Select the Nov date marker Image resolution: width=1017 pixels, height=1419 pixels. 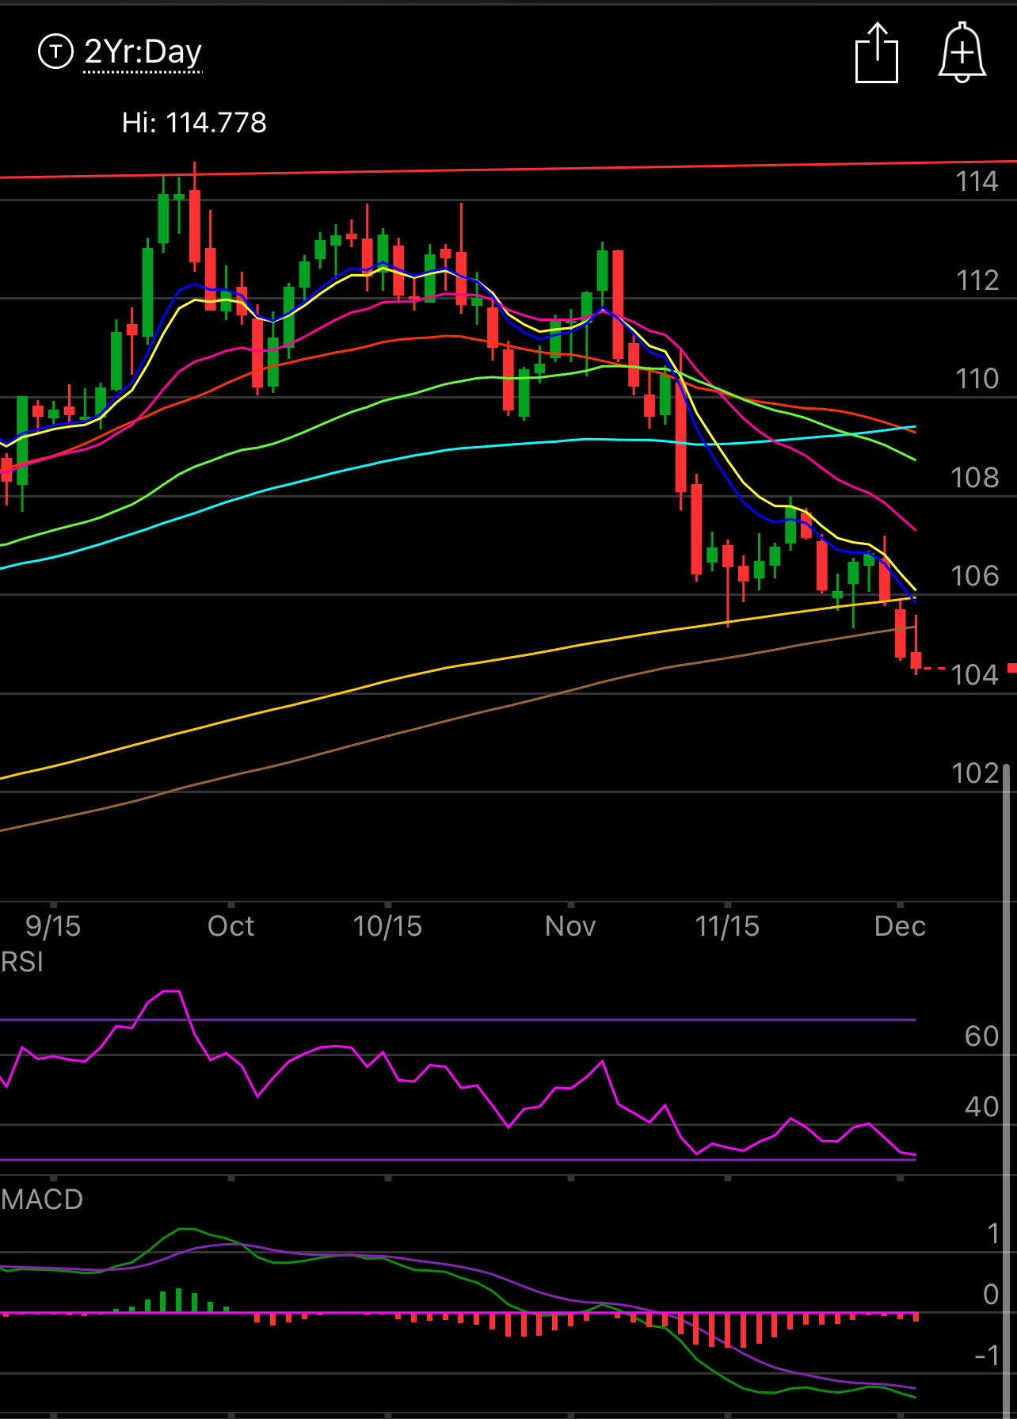(570, 926)
